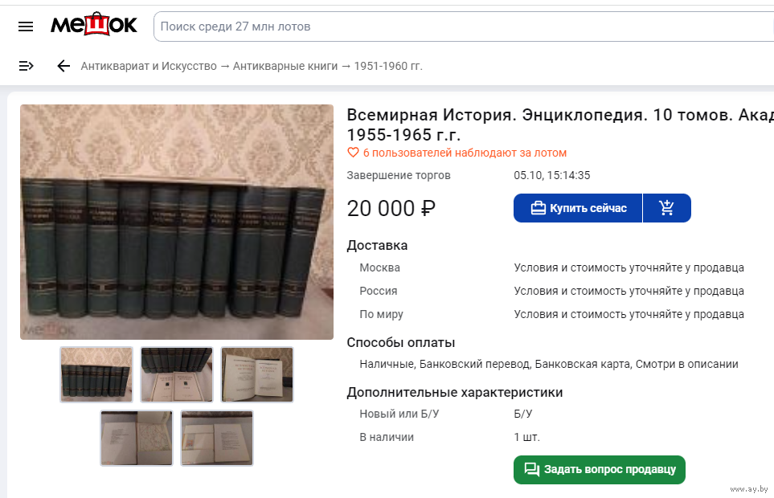Open the hamburger main menu
Screen dimensions: 774x498
coord(26,27)
